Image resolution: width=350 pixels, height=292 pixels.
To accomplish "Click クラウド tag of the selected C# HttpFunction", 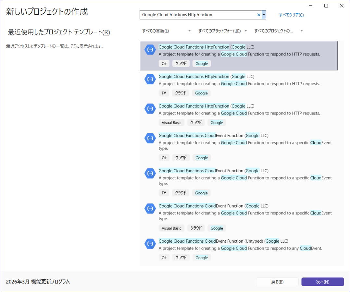I will pos(181,64).
